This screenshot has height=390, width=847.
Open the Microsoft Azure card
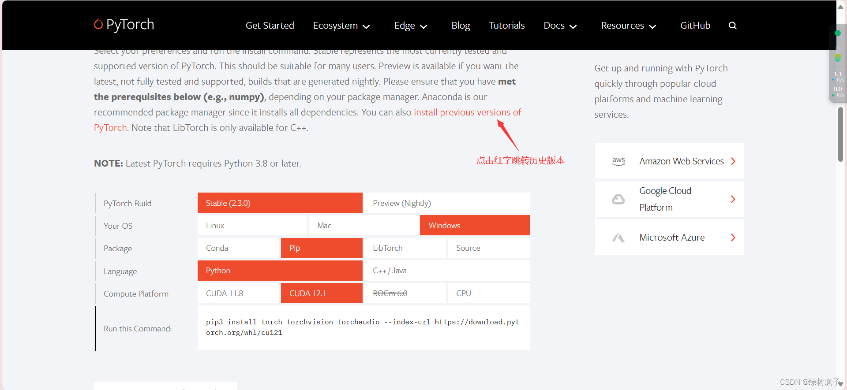(x=669, y=237)
